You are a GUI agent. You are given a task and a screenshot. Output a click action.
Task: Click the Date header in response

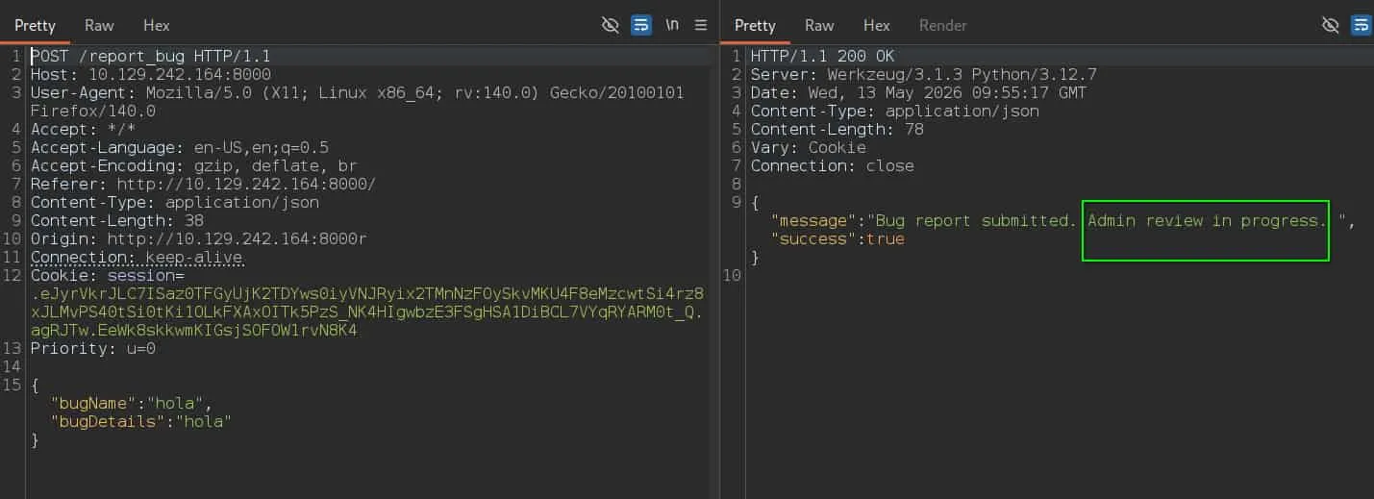[x=919, y=93]
